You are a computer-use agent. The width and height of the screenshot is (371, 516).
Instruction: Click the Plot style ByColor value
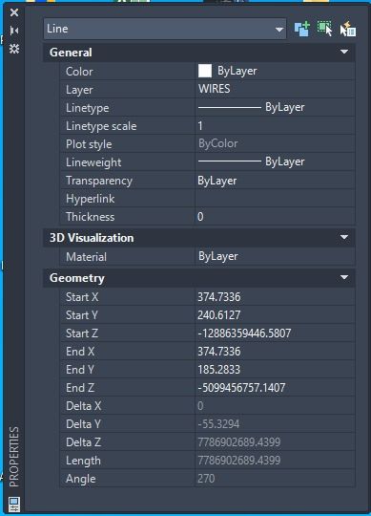coord(218,143)
